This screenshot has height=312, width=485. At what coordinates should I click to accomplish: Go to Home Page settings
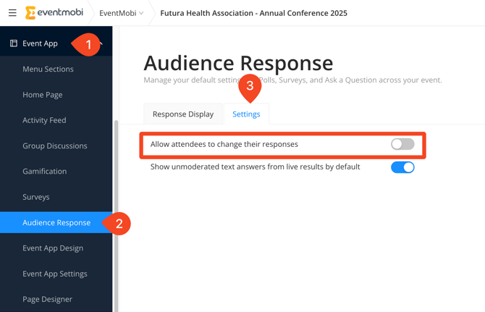pos(42,95)
